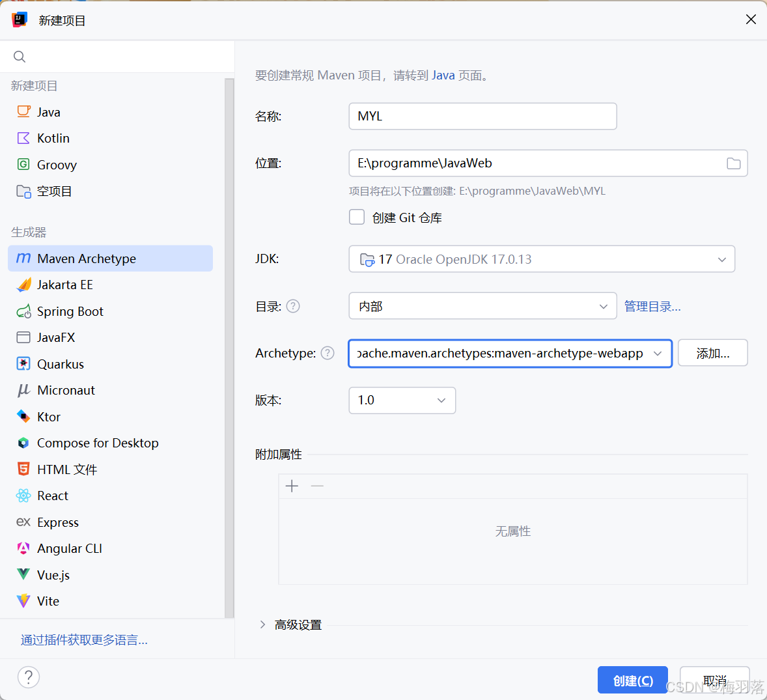Click the JavaFX window icon
Viewport: 767px width, 700px height.
23,337
